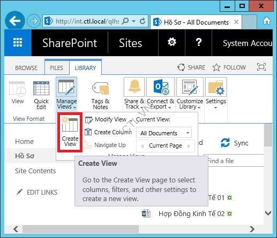
Task: Open the SharePoint help question mark
Action: [x=199, y=43]
